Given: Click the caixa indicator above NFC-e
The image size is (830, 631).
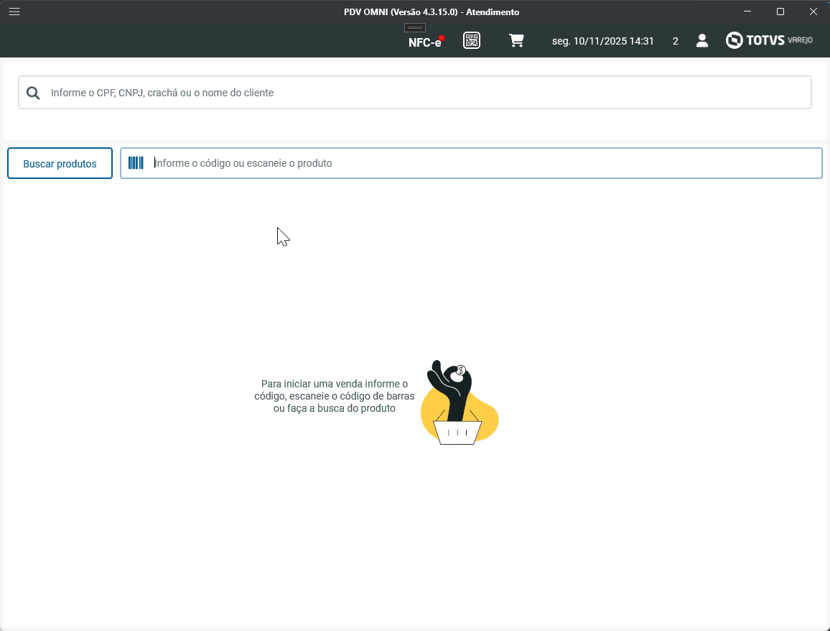Looking at the screenshot, I should tap(414, 27).
